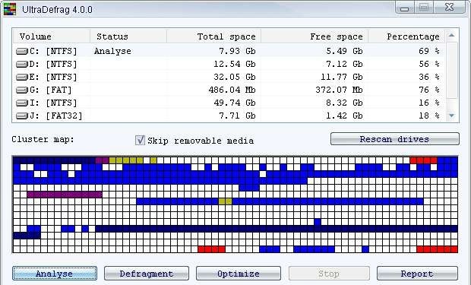The image size is (471, 285).
Task: Click total space value '7.93 Gb'
Action: (x=237, y=51)
